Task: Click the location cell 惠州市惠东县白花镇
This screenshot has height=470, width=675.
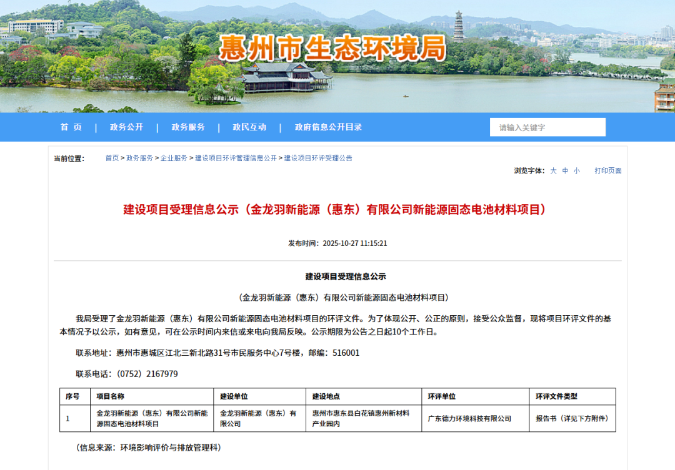Action: 364,418
